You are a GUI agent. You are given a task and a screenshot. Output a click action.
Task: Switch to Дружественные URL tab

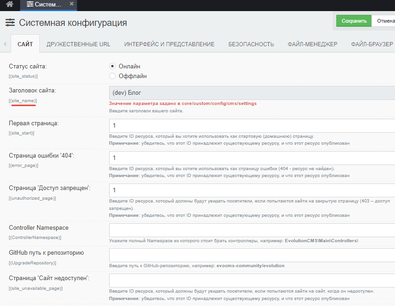(78, 44)
